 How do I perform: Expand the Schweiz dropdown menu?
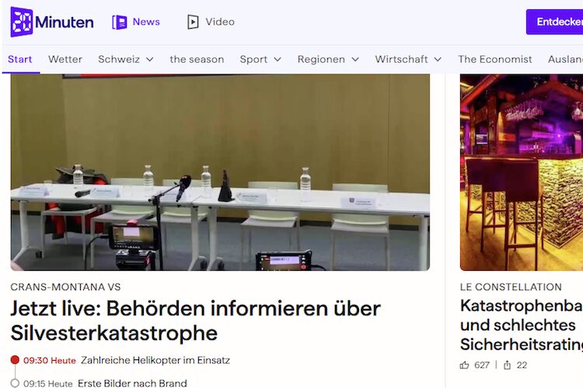[149, 60]
